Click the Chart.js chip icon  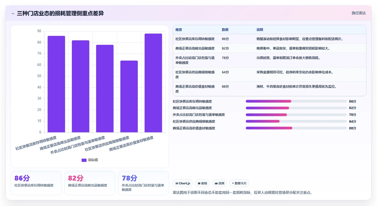pyautogui.click(x=177, y=183)
